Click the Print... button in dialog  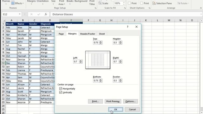[95, 101]
